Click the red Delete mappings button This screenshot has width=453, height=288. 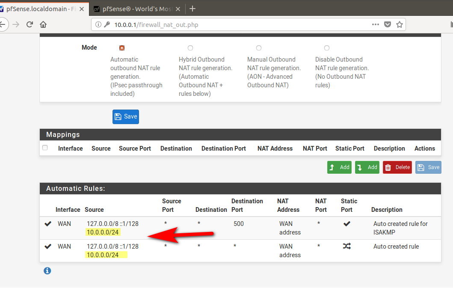[x=397, y=167]
